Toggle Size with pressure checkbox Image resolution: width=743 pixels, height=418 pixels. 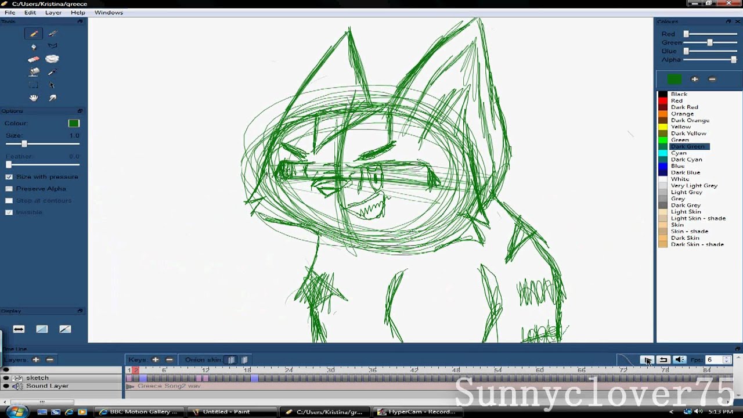point(9,176)
